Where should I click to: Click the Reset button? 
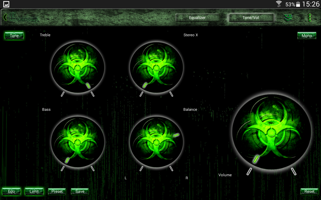[x=309, y=191]
